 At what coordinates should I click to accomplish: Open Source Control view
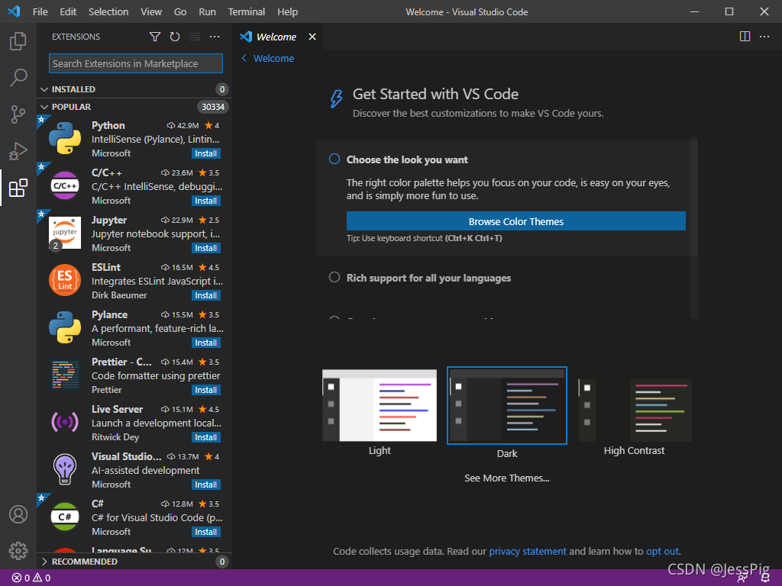18,114
